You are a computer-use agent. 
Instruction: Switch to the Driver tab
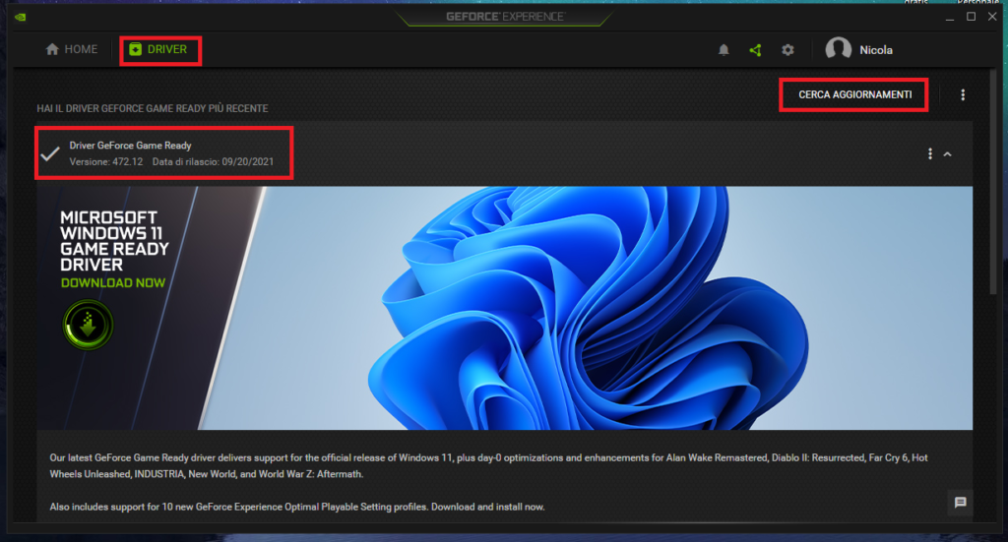pyautogui.click(x=158, y=49)
